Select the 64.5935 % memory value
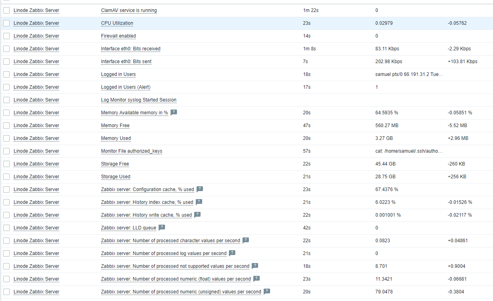Viewport: 493px width, 301px height. (x=387, y=113)
